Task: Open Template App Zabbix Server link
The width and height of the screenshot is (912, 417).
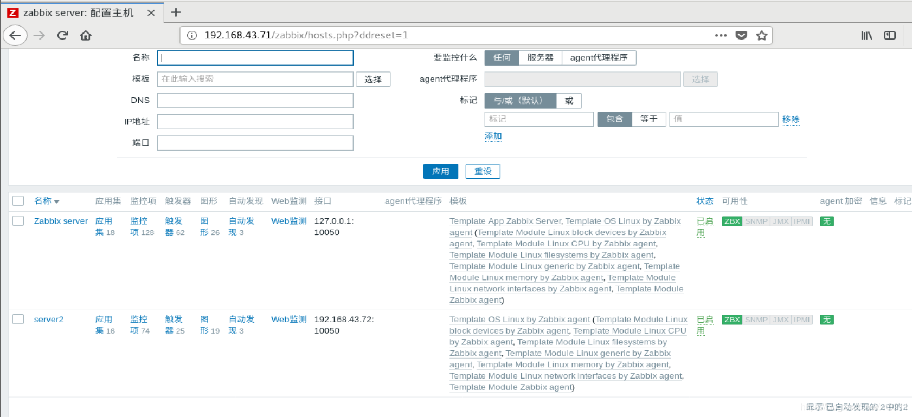Action: 505,221
